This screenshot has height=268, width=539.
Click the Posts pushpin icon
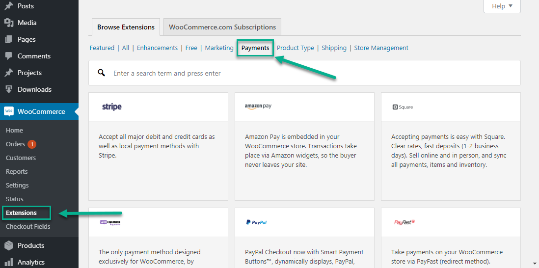pyautogui.click(x=9, y=6)
